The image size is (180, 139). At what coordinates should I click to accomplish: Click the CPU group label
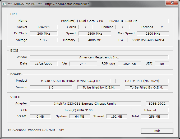tap(13, 14)
